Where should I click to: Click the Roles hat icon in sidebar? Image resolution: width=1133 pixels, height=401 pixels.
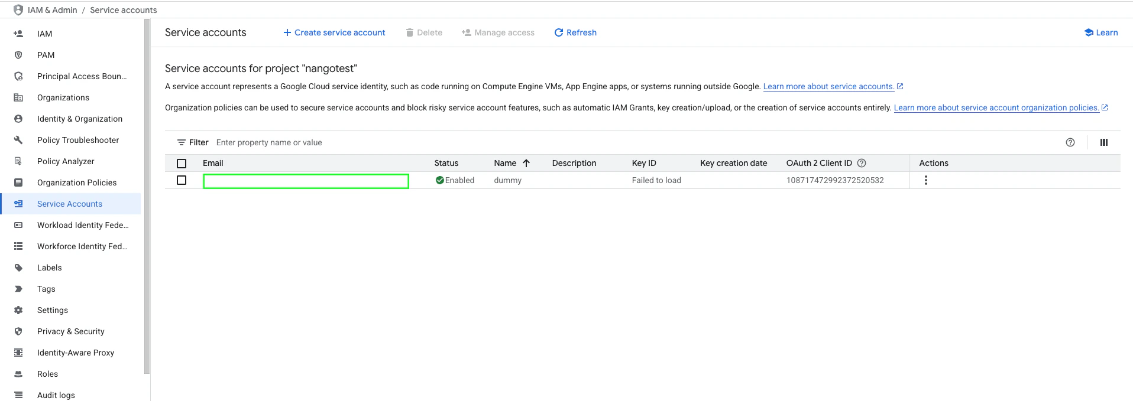18,374
